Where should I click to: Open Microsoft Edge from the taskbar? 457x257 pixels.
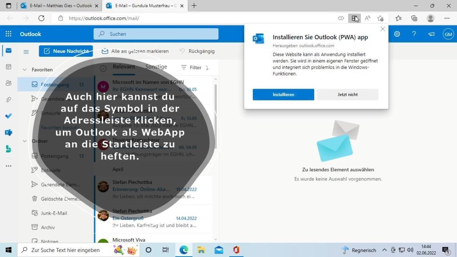184,250
